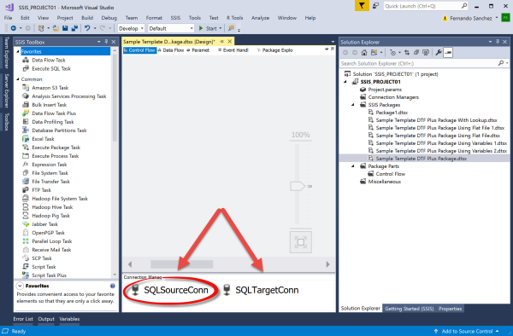Toggle auto-hide pin on SSIS Toolbox
Viewport: 513px width, 336px height.
[x=106, y=42]
